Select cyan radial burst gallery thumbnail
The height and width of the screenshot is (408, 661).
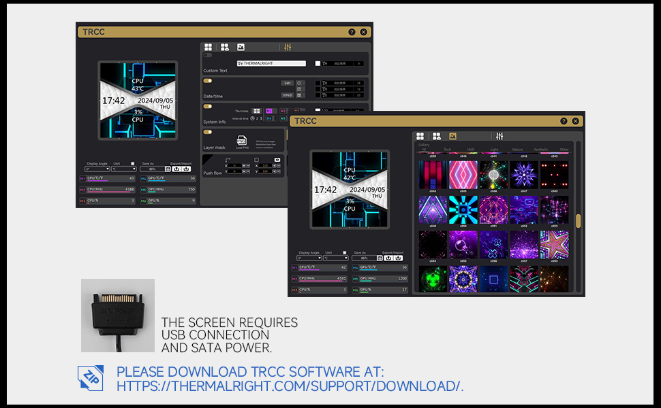(x=463, y=209)
